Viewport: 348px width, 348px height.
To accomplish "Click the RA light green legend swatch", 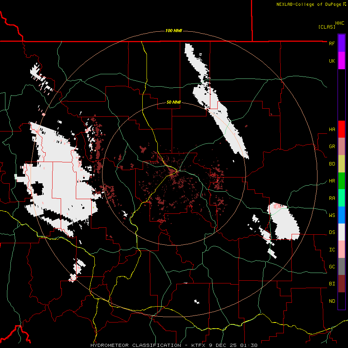I will tap(341, 198).
